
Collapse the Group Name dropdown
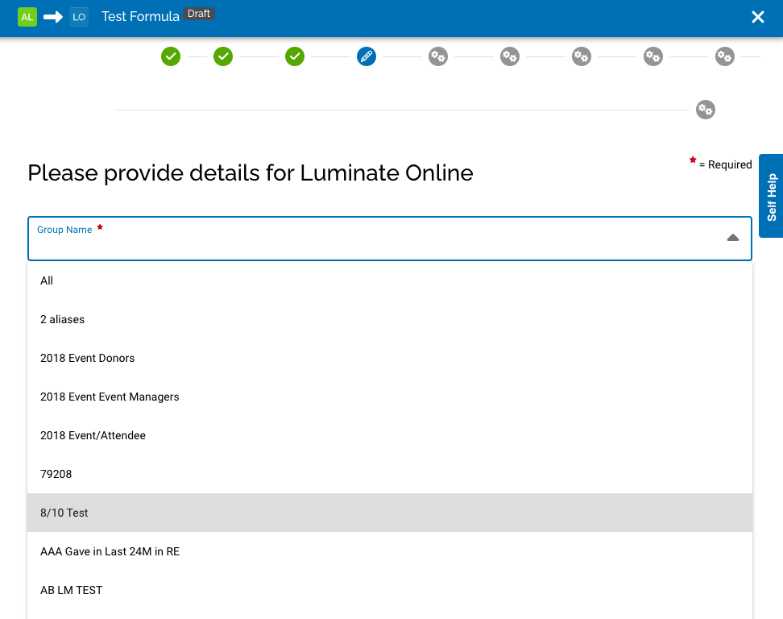[x=732, y=238]
